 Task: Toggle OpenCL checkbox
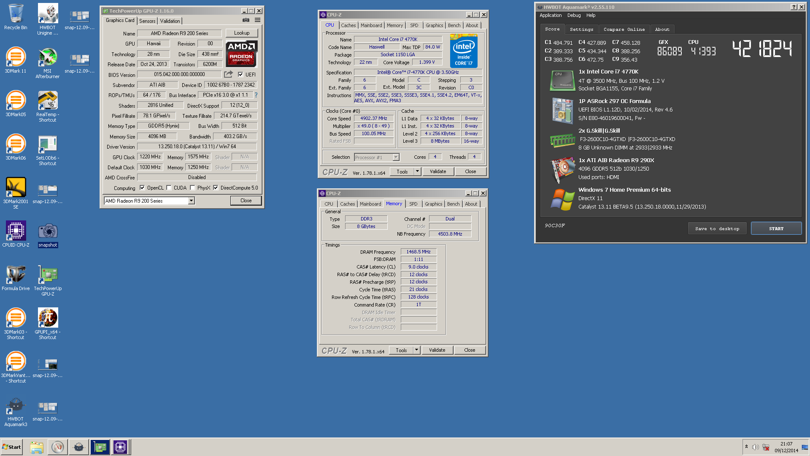[142, 188]
